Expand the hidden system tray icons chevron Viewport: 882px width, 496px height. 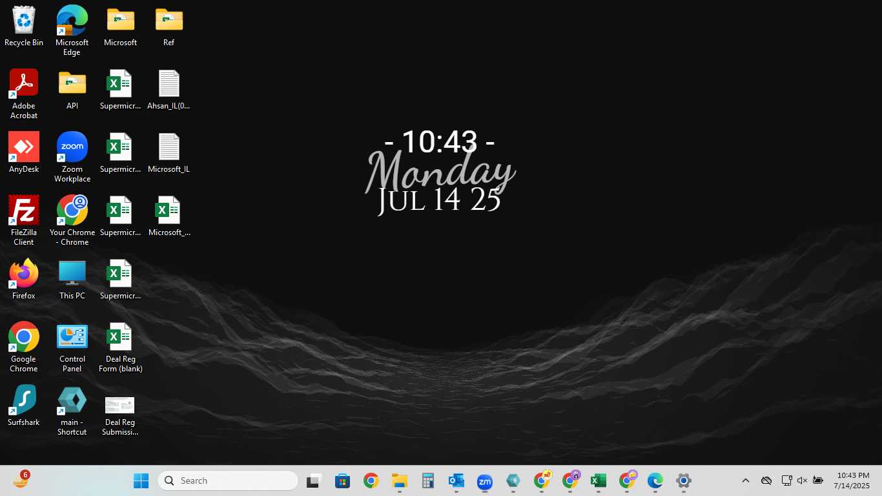coord(745,480)
